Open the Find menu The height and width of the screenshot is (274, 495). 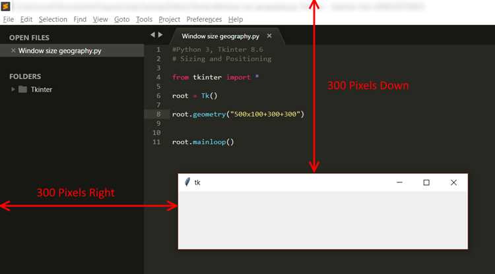(80, 20)
